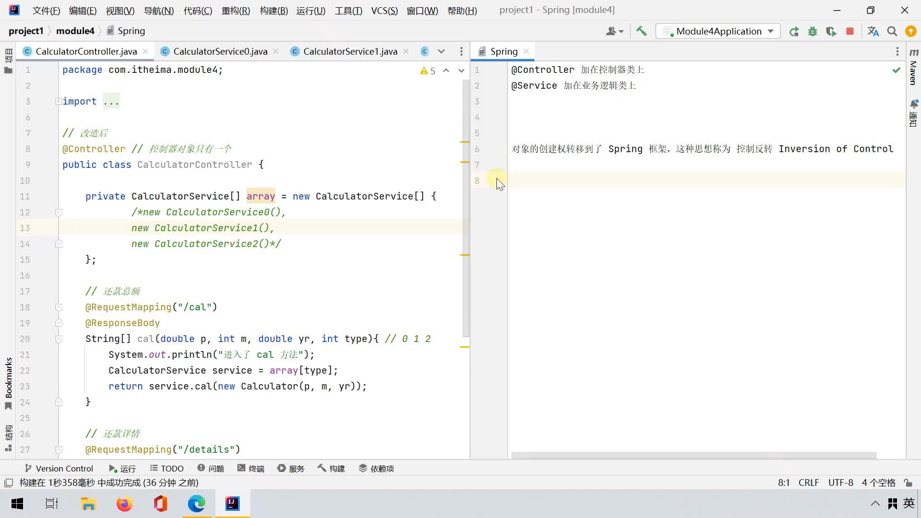Viewport: 921px width, 518px height.
Task: Open Firefox from the taskbar
Action: pos(124,504)
